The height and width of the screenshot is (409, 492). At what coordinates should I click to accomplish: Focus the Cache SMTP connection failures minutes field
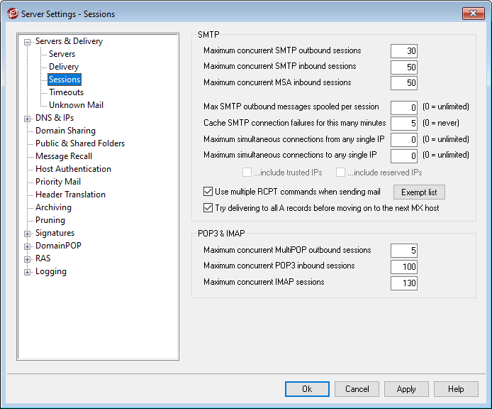coord(403,124)
